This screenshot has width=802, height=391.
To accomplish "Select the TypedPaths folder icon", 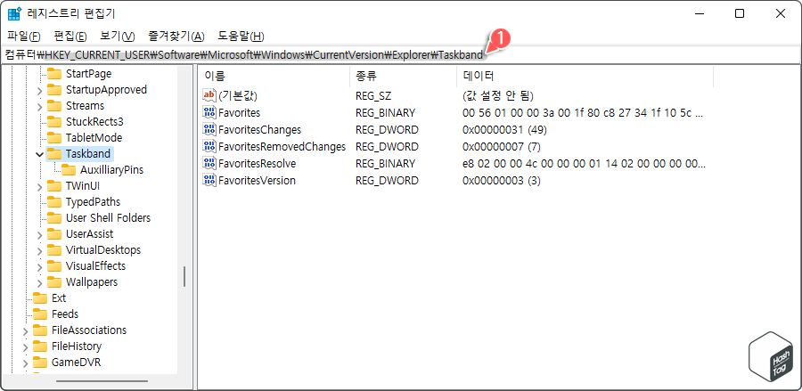I will tap(54, 202).
